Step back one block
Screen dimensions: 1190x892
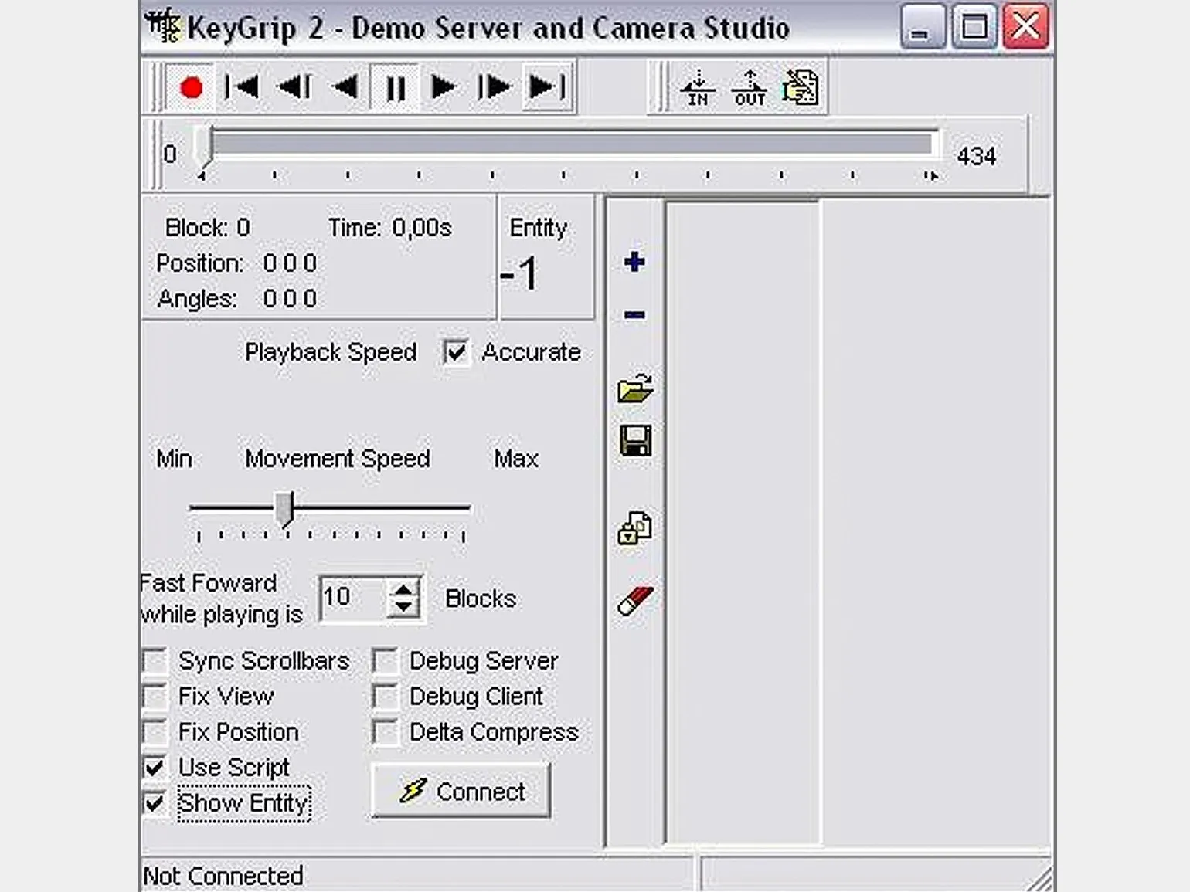tap(294, 87)
